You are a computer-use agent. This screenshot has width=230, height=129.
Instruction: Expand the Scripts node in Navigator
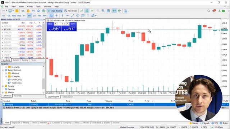click(3, 86)
